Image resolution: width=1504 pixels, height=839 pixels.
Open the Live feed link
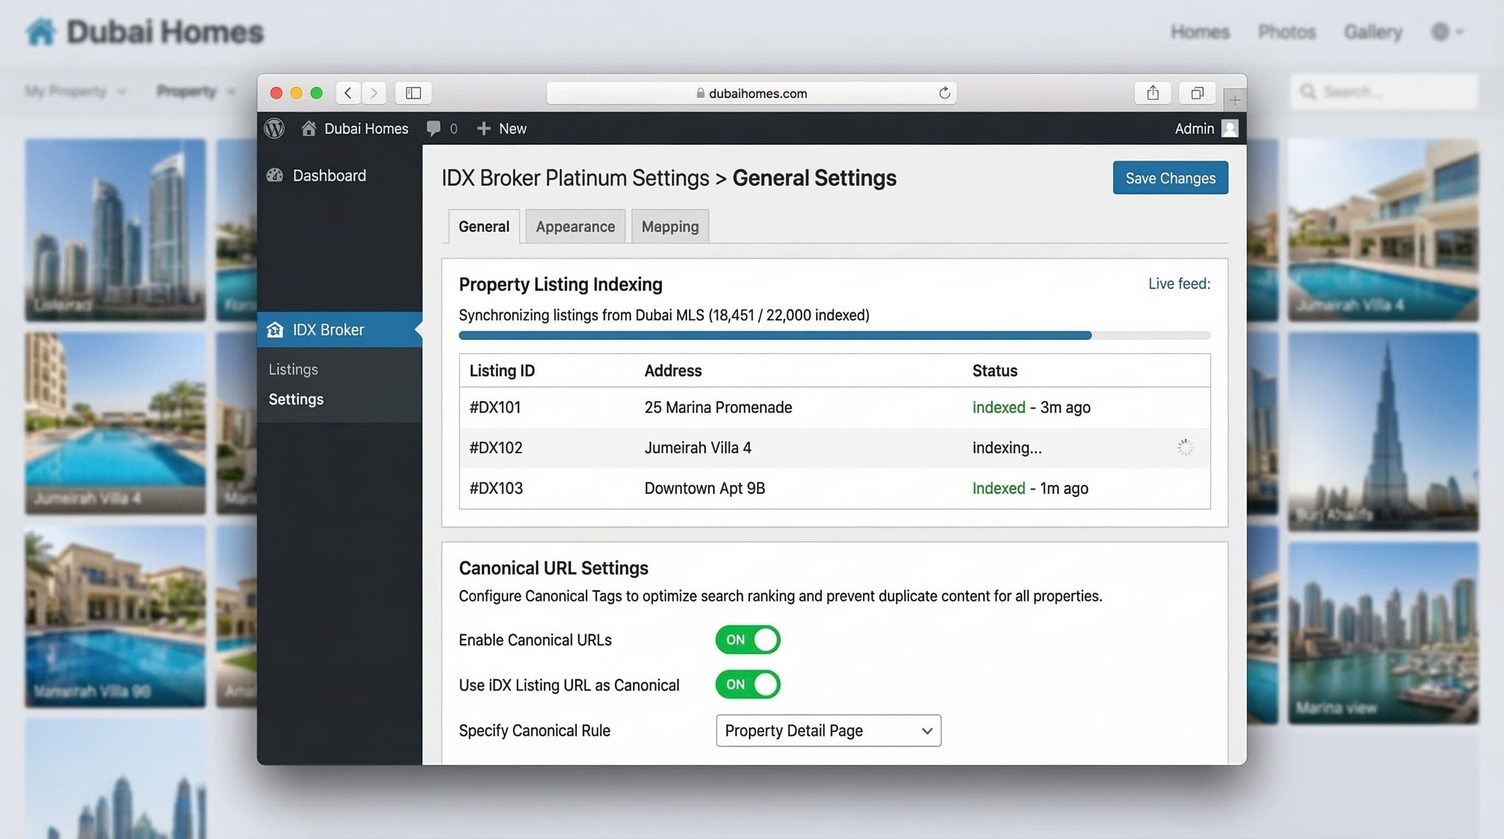(1179, 283)
